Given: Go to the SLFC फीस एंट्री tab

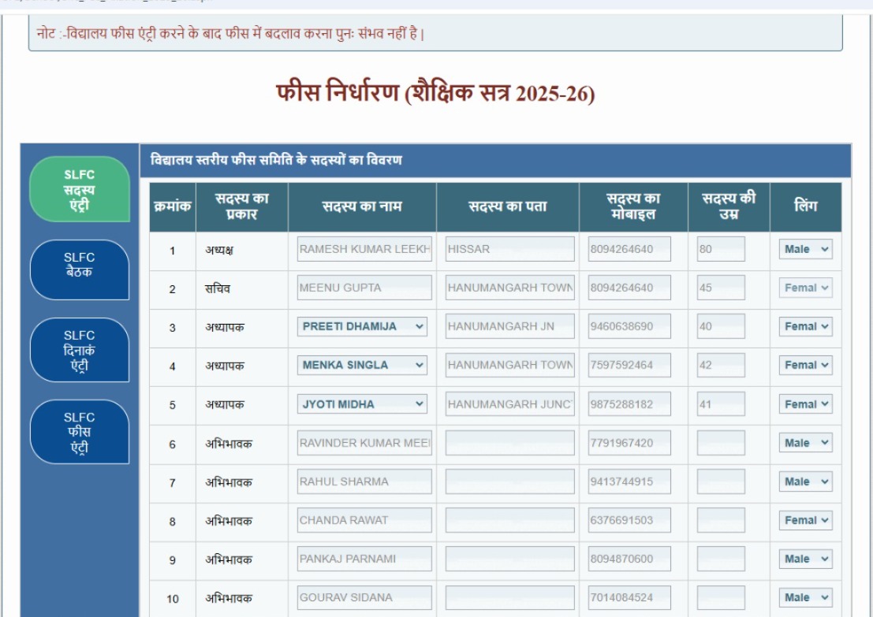Looking at the screenshot, I should point(79,432).
